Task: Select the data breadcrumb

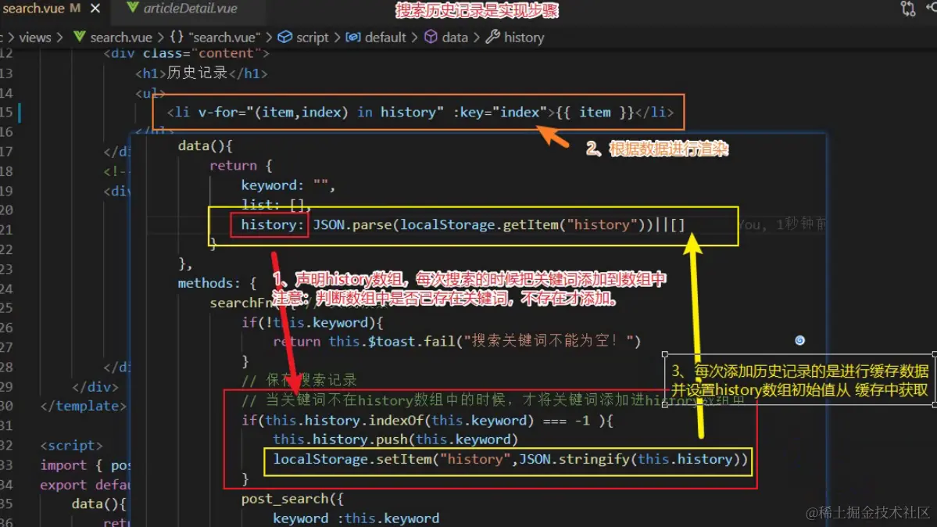Action: click(455, 37)
